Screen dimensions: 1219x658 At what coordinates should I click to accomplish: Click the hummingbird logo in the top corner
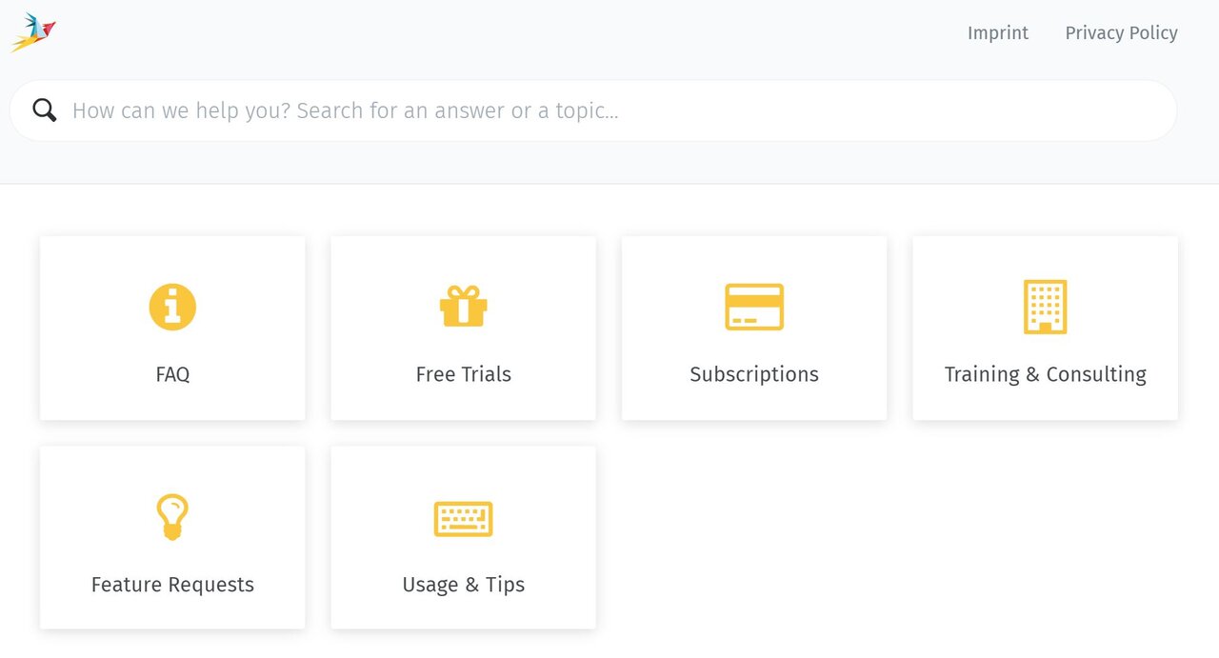(33, 31)
